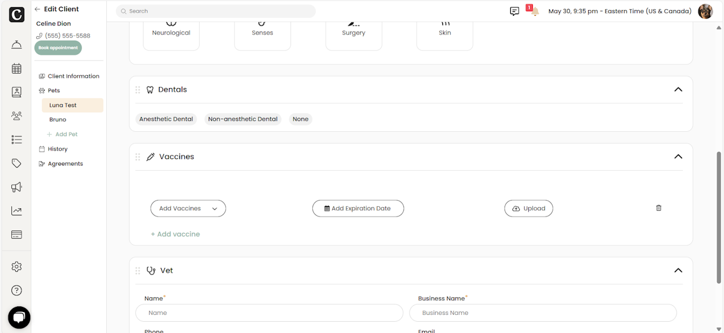Click the + Add vaccine link
724x333 pixels.
click(x=175, y=234)
